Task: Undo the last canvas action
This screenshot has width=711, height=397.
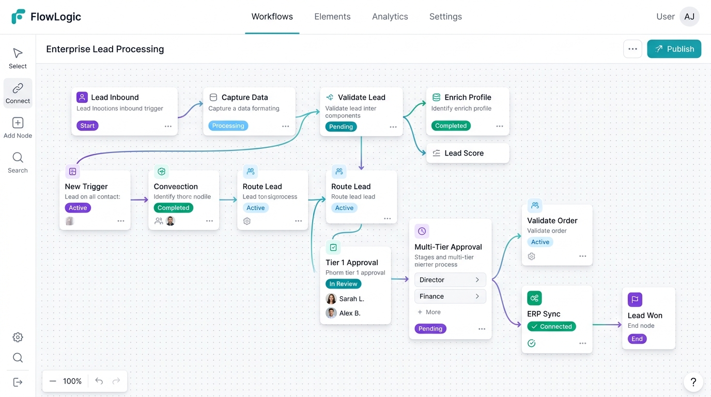Action: tap(99, 381)
